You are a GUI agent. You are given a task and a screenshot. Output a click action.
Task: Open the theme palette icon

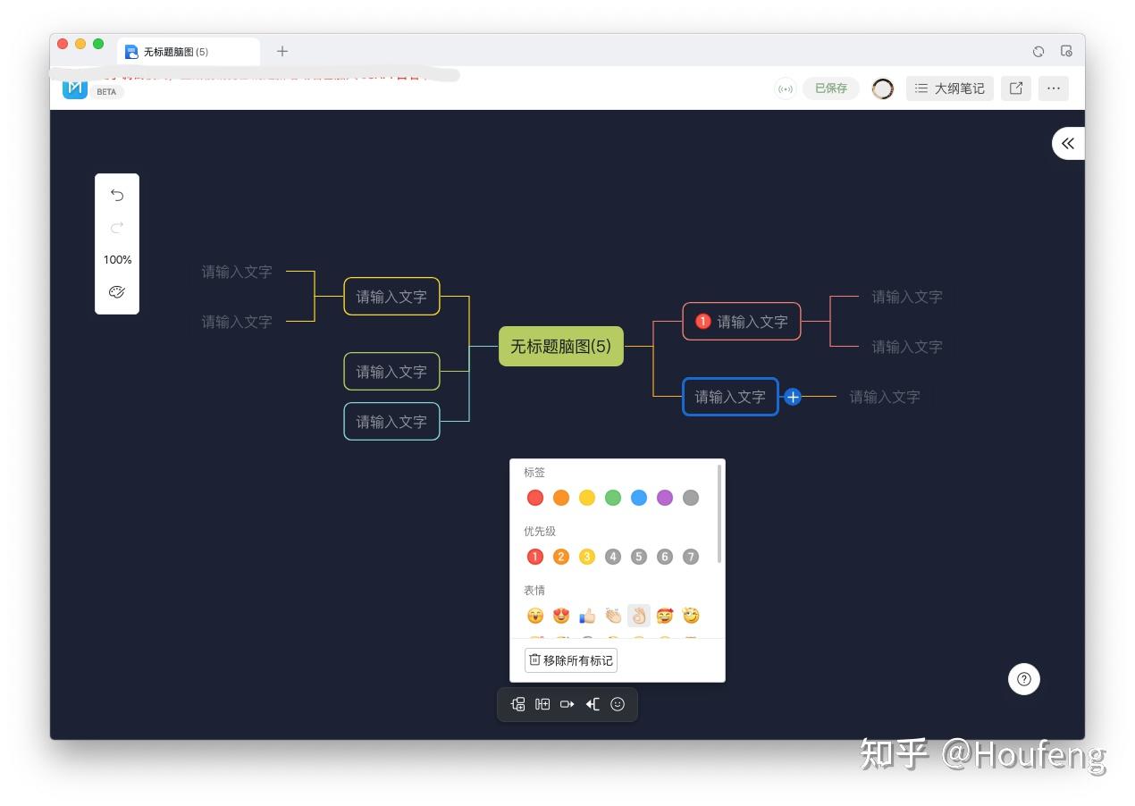click(x=116, y=291)
